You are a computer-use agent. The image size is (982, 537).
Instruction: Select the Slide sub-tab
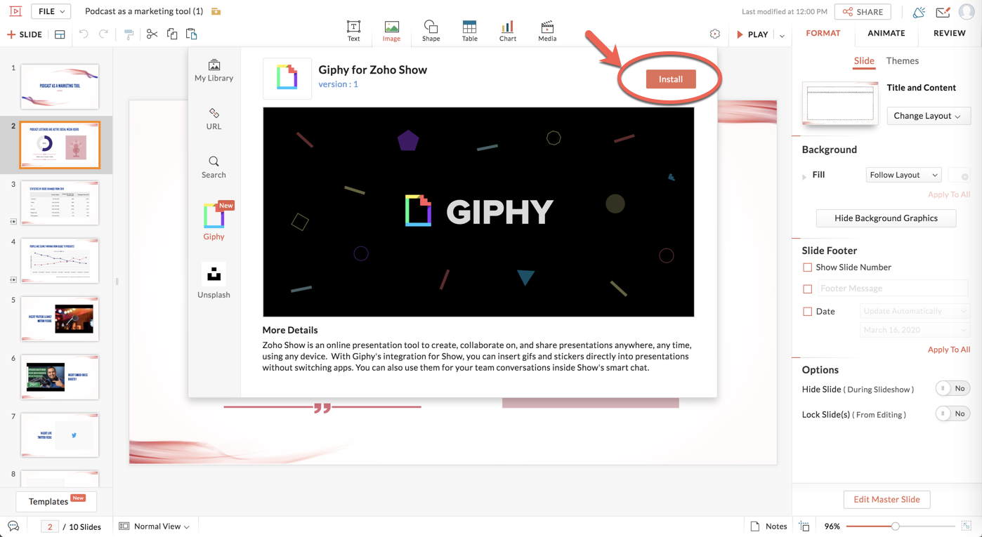coord(864,61)
